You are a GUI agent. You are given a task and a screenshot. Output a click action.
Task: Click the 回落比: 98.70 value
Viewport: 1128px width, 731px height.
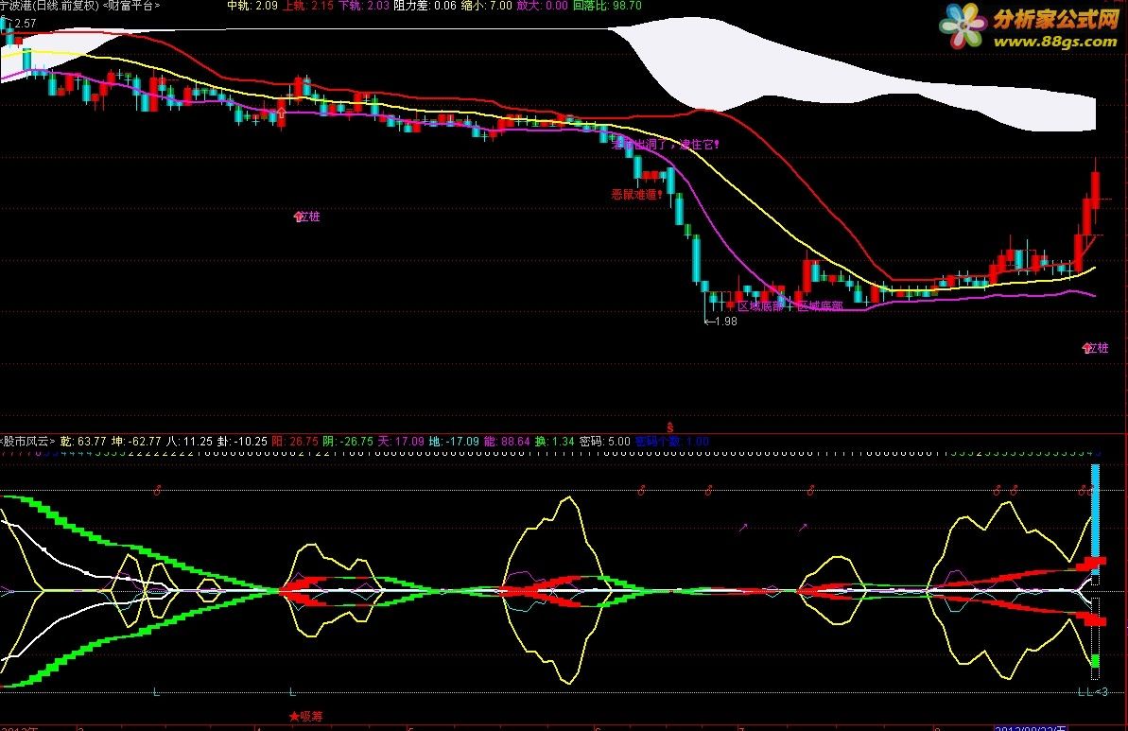pyautogui.click(x=607, y=6)
